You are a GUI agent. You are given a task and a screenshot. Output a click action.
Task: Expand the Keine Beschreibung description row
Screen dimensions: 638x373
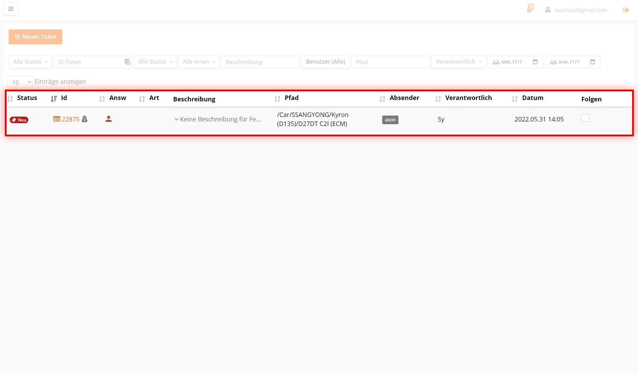coord(177,119)
